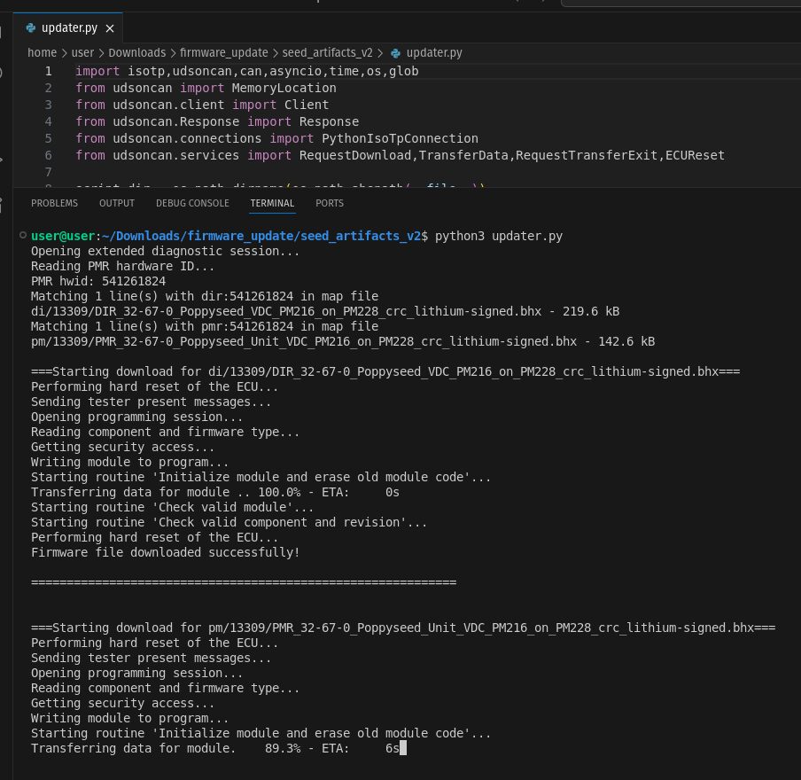Click the updater.py breadcrumb item
The width and height of the screenshot is (801, 780).
click(434, 53)
